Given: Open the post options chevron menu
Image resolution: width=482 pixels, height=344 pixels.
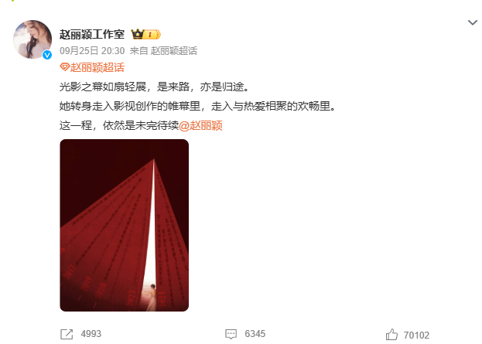Looking at the screenshot, I should 472,22.
